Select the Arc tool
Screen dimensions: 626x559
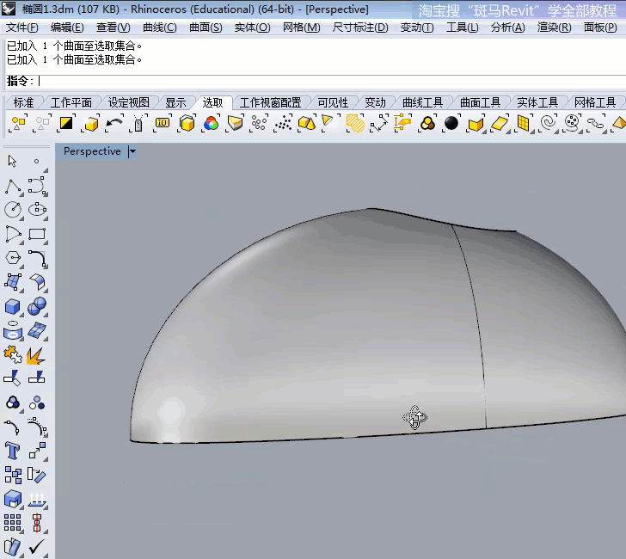click(x=13, y=234)
